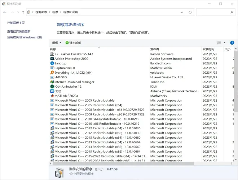
Task: Expand the view options dropdown arrow
Action: pos(225,43)
